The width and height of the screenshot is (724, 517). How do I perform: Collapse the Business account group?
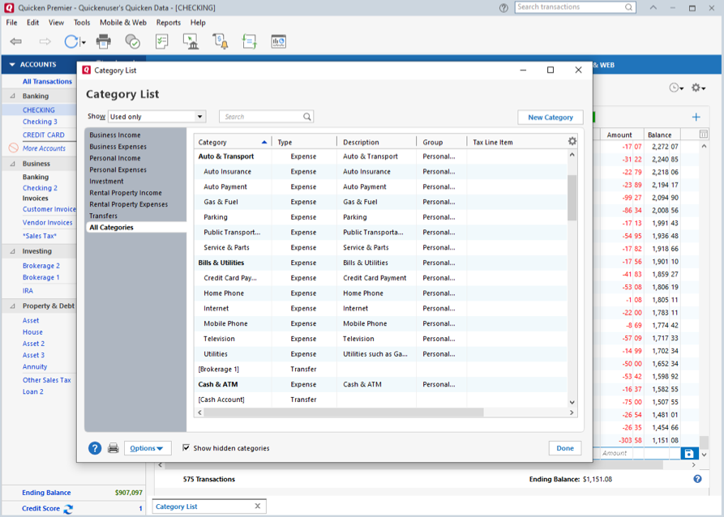click(12, 164)
